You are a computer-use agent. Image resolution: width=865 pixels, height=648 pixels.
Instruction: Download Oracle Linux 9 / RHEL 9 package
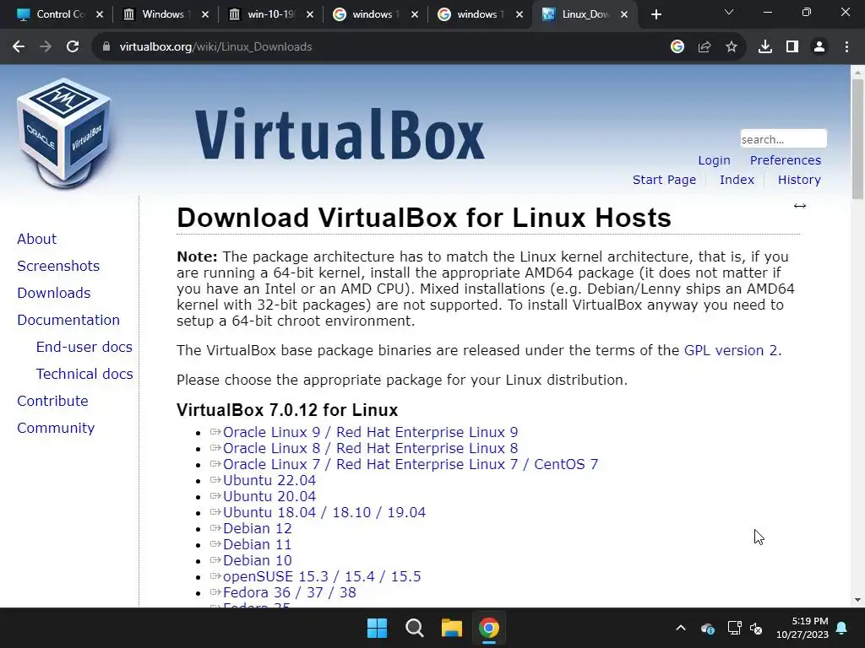[x=370, y=433]
